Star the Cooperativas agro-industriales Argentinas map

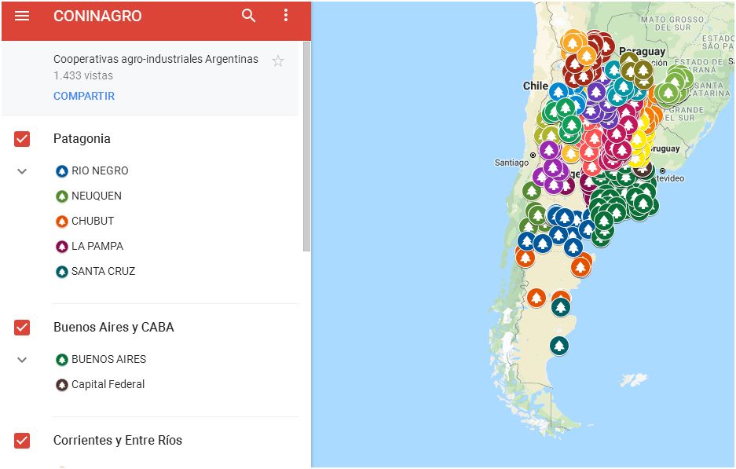tap(278, 60)
